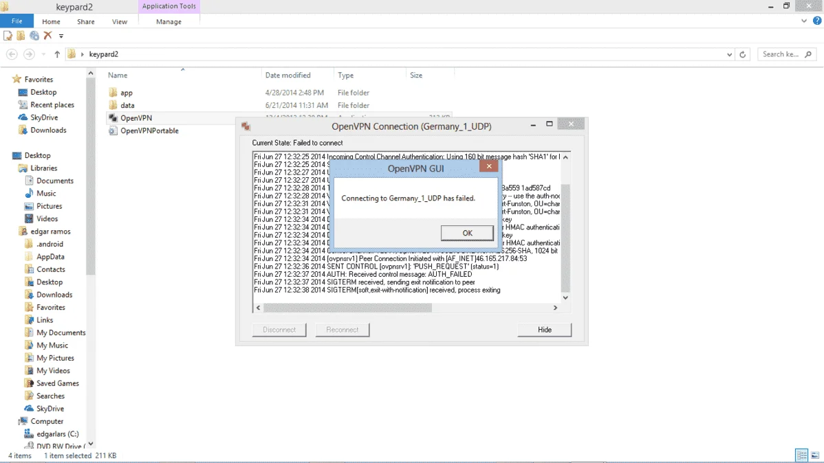Sort files by Name column
Screen dimensions: 824x463
click(118, 75)
